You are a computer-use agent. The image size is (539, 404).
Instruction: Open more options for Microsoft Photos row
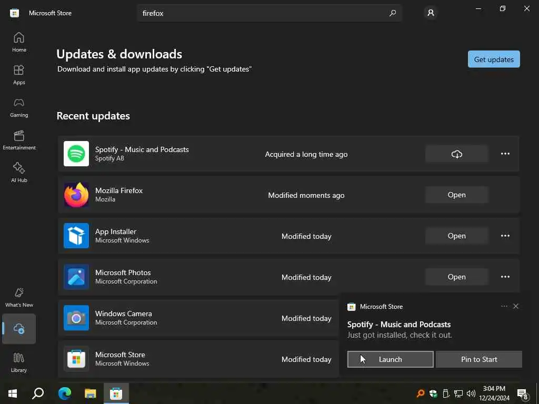pos(505,277)
